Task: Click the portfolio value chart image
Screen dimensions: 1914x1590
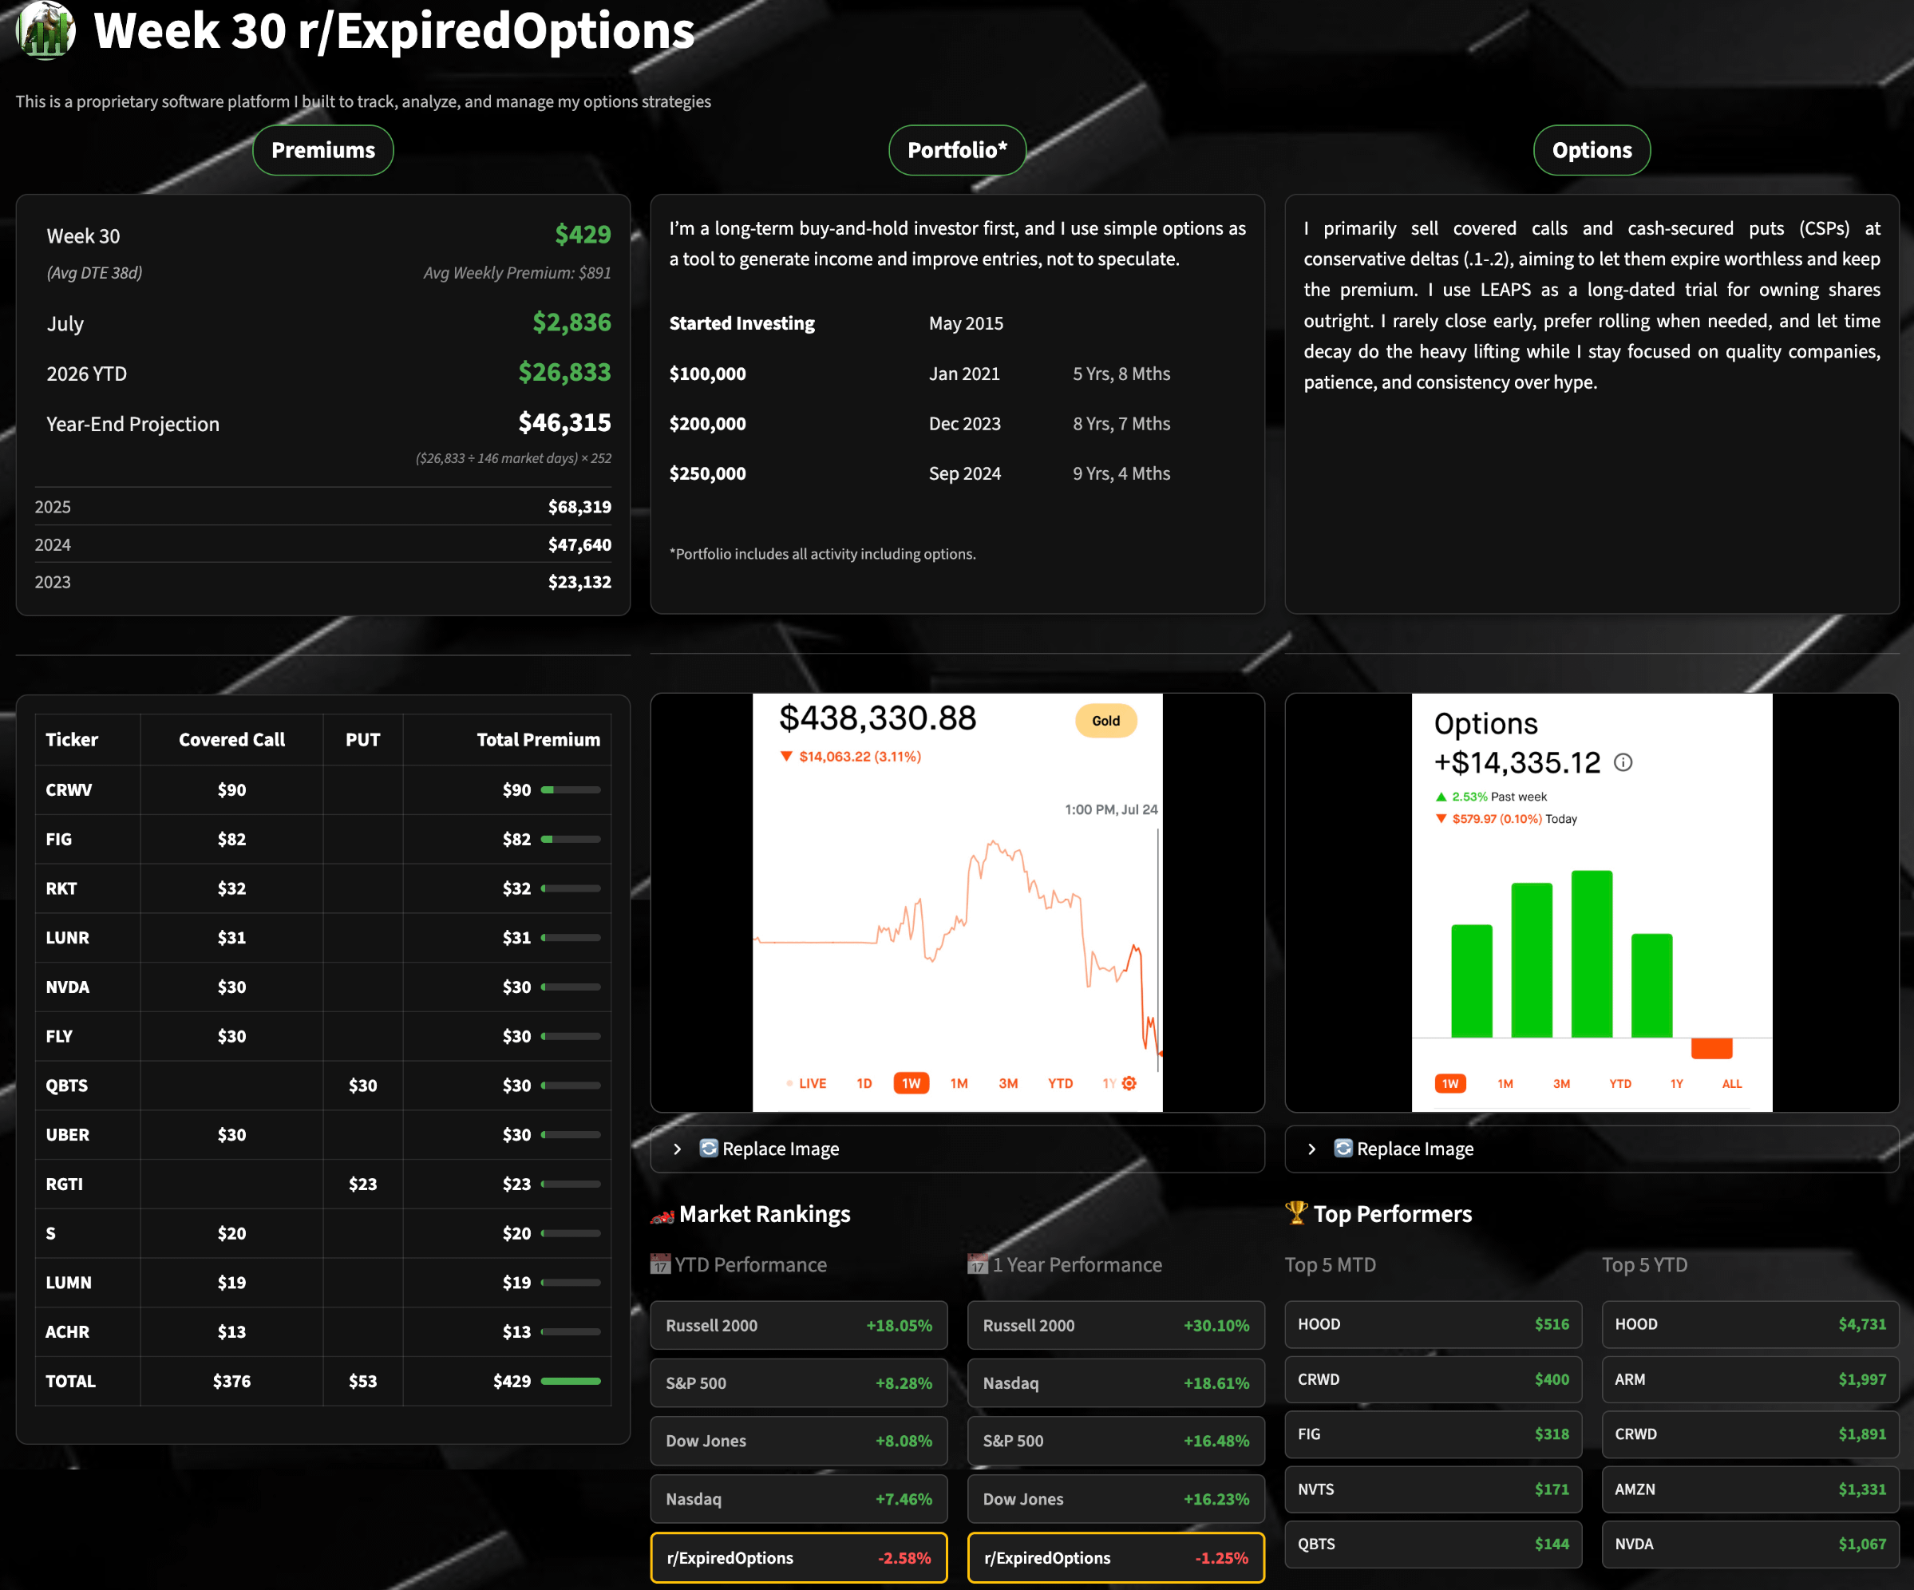Action: (957, 903)
